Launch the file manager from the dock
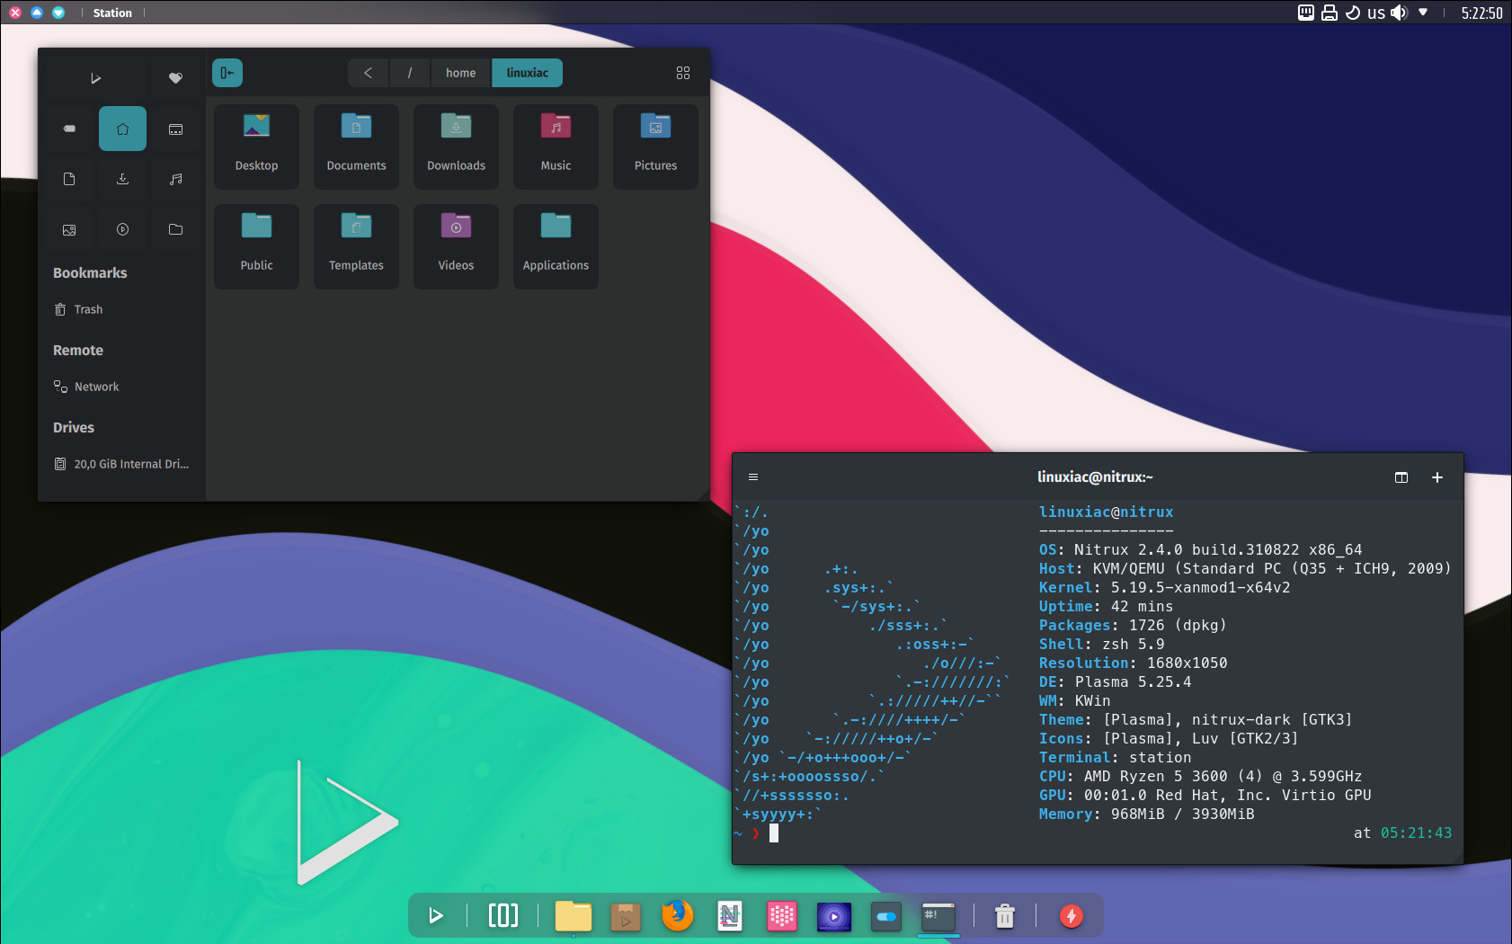The height and width of the screenshot is (944, 1512). point(574,916)
